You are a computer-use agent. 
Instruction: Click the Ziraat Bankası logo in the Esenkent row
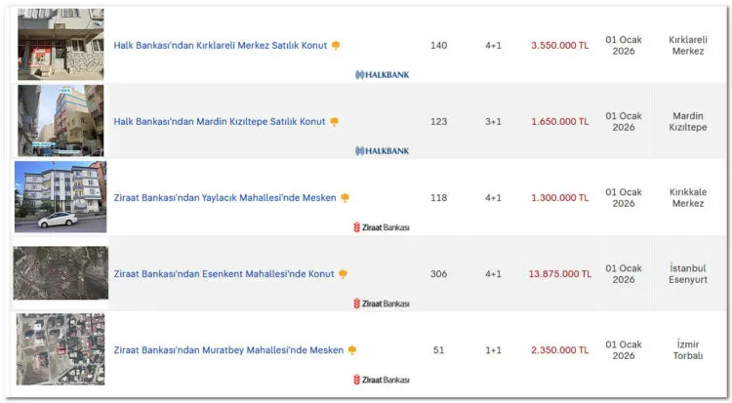[382, 303]
